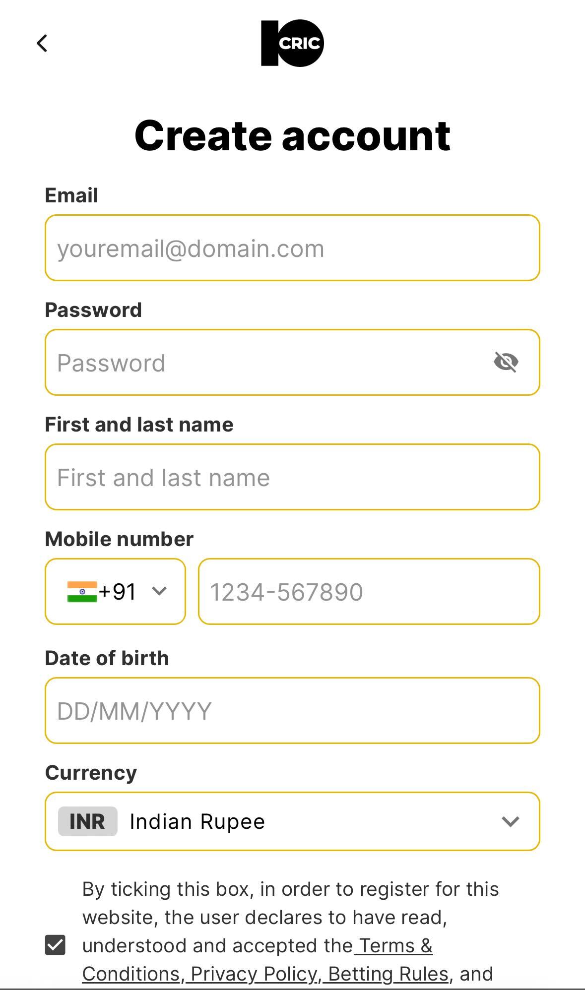Viewport: 585px width, 990px height.
Task: Click the chevron next to +91
Action: pos(158,591)
